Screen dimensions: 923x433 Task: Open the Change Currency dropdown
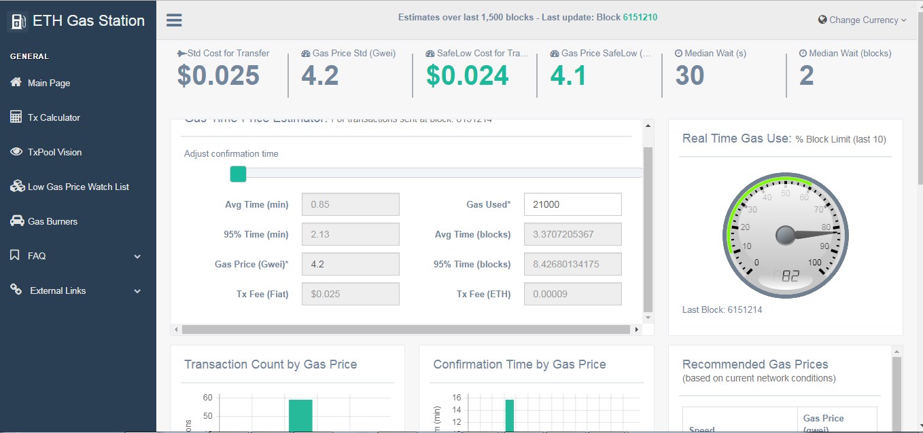pos(863,20)
